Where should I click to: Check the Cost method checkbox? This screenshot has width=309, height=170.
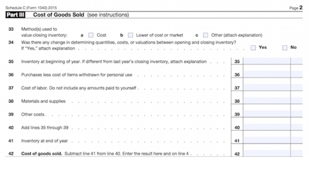coord(91,35)
